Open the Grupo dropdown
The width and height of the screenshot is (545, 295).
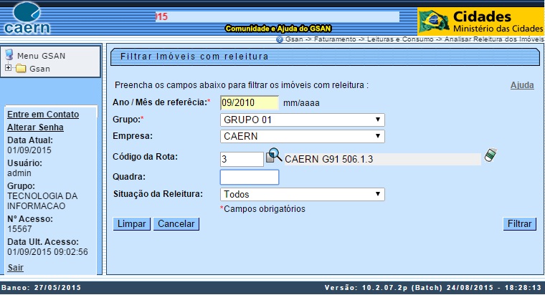[302, 120]
